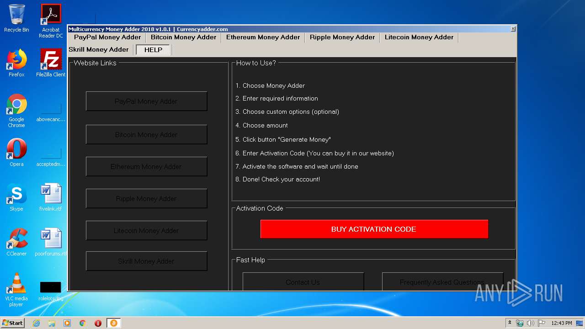Click PayPal Money Adder website link button
The height and width of the screenshot is (329, 585).
pyautogui.click(x=146, y=101)
